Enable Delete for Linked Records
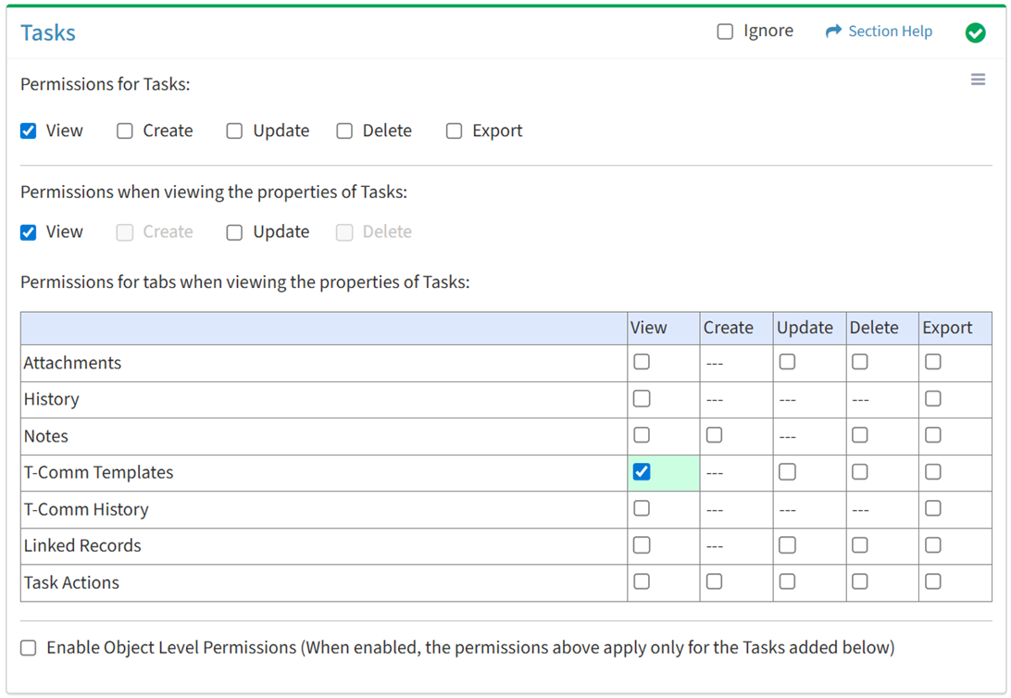This screenshot has height=698, width=1011. coord(860,545)
